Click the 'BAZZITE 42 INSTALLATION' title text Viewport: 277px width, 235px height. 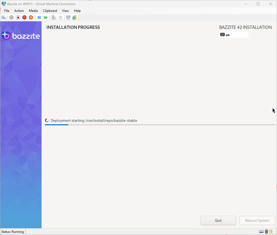tap(245, 27)
